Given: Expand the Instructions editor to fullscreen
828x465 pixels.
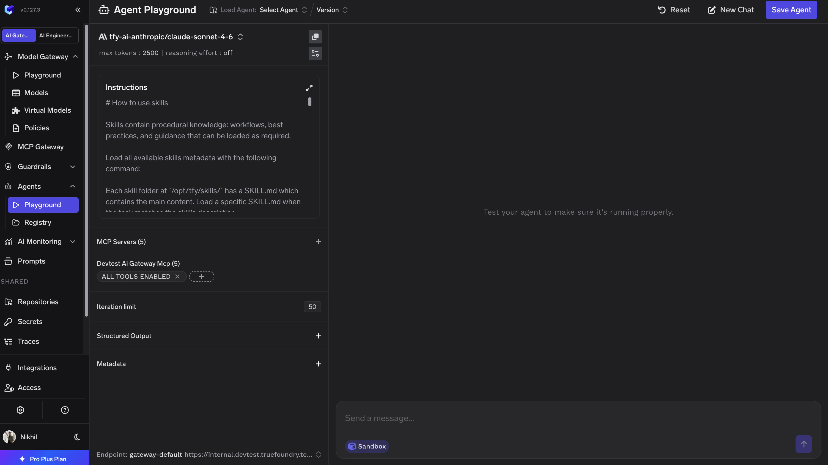Looking at the screenshot, I should point(309,87).
